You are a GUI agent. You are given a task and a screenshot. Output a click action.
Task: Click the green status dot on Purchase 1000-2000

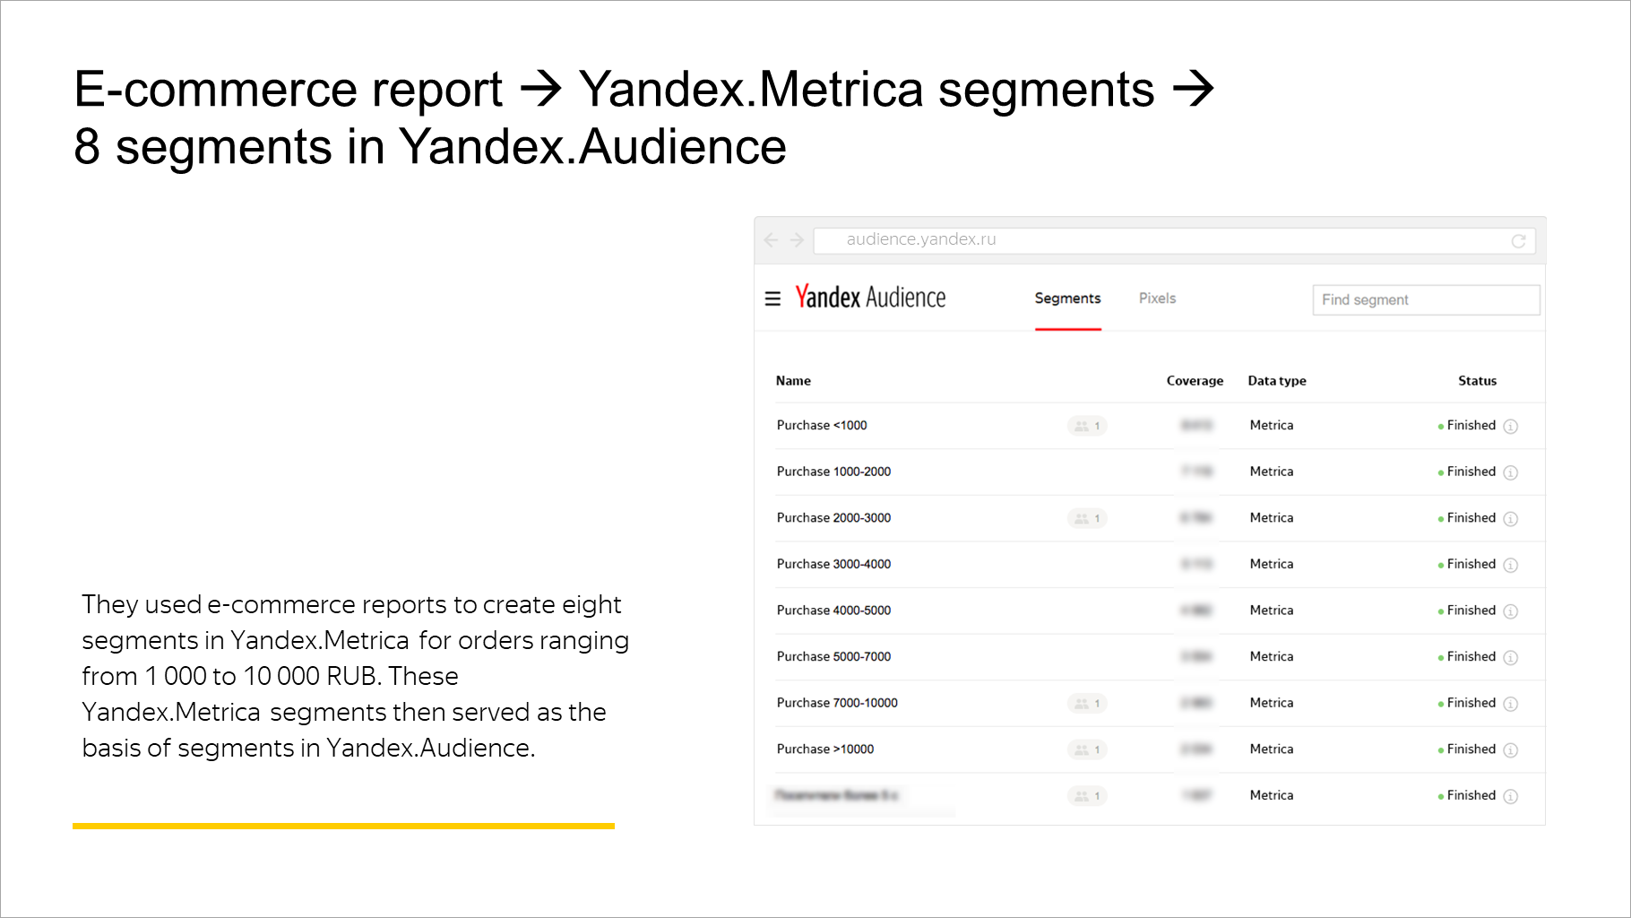tap(1439, 472)
